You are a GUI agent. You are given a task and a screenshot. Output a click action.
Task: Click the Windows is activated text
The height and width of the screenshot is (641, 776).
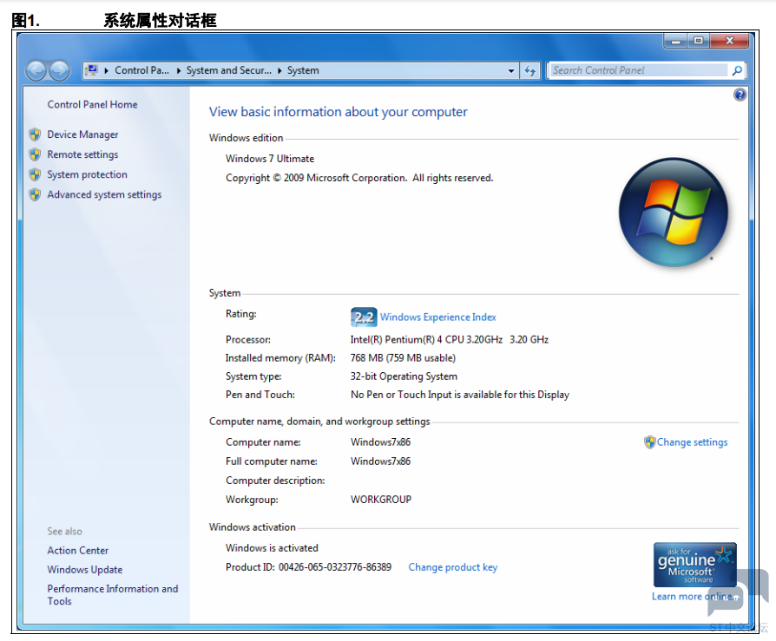[272, 548]
